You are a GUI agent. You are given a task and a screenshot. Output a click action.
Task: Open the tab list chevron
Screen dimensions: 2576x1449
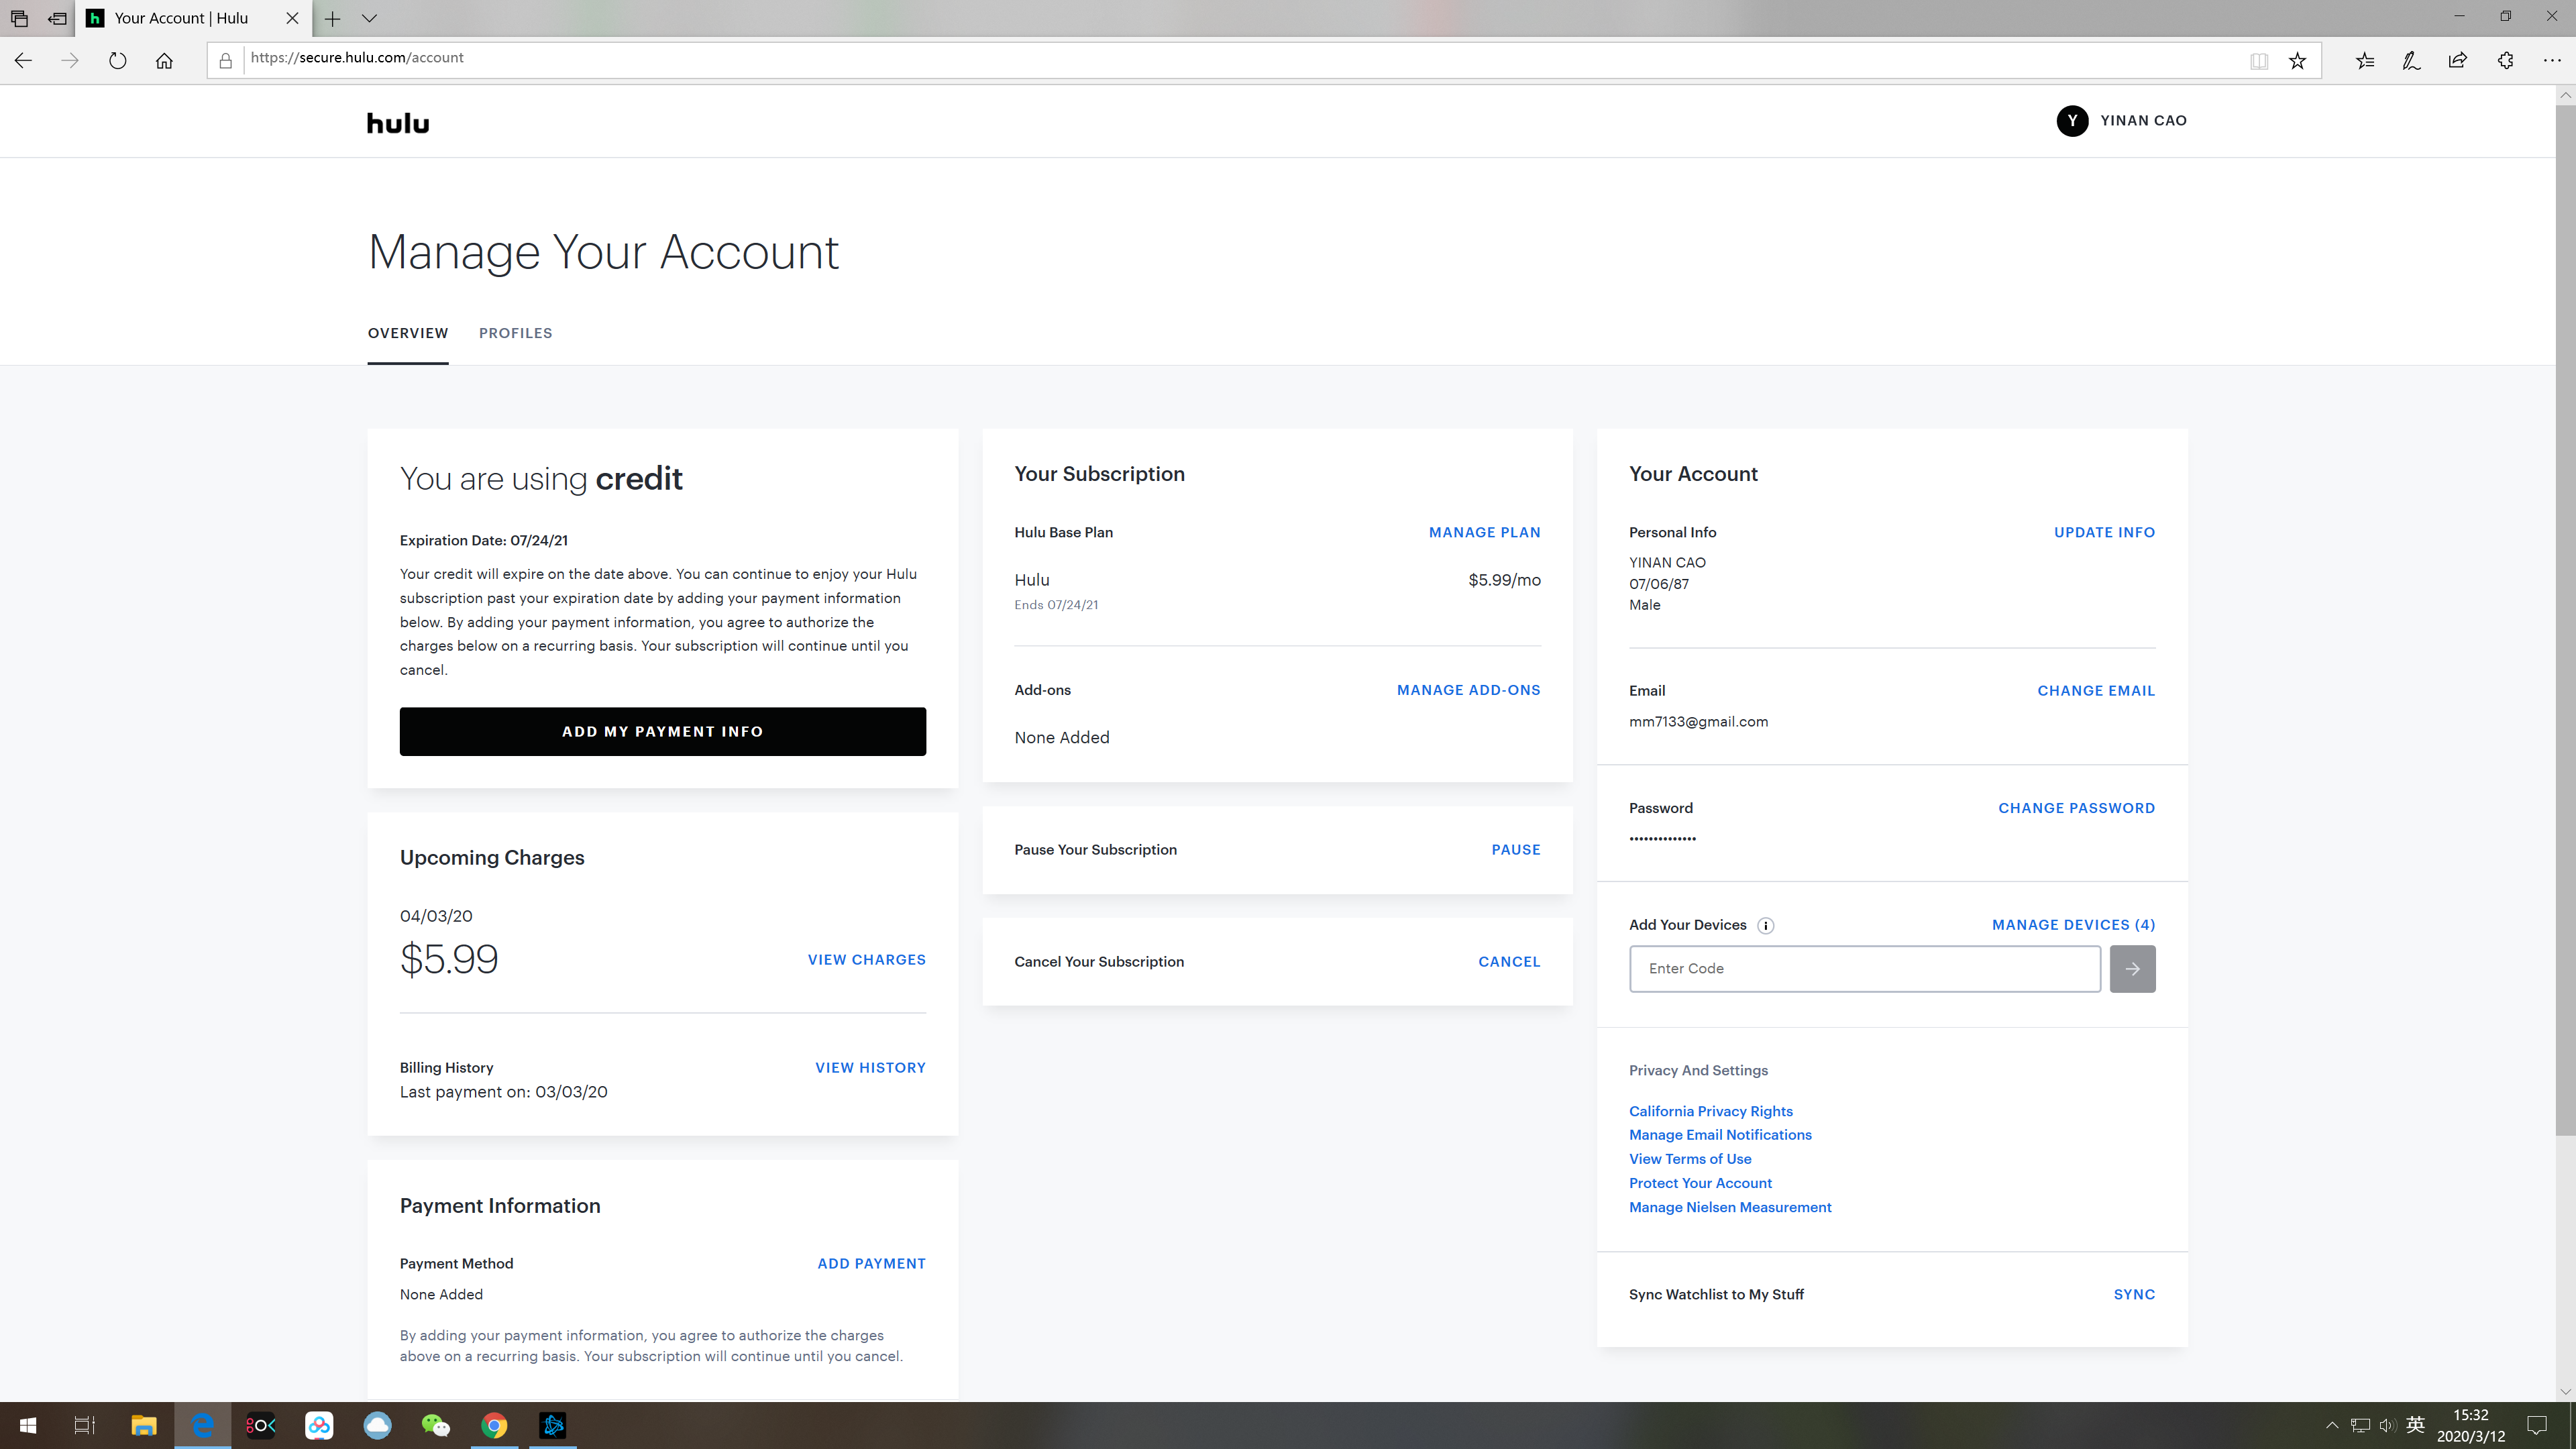coord(369,18)
